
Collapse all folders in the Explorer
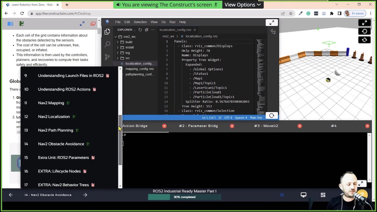[147, 30]
